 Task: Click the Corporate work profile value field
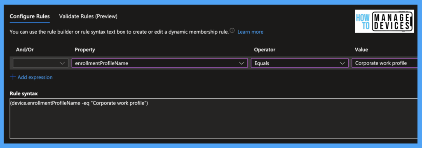(x=385, y=63)
